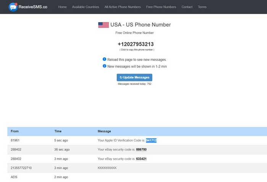Click the KKKKKKKKK message text
267x182 pixels.
(x=107, y=168)
